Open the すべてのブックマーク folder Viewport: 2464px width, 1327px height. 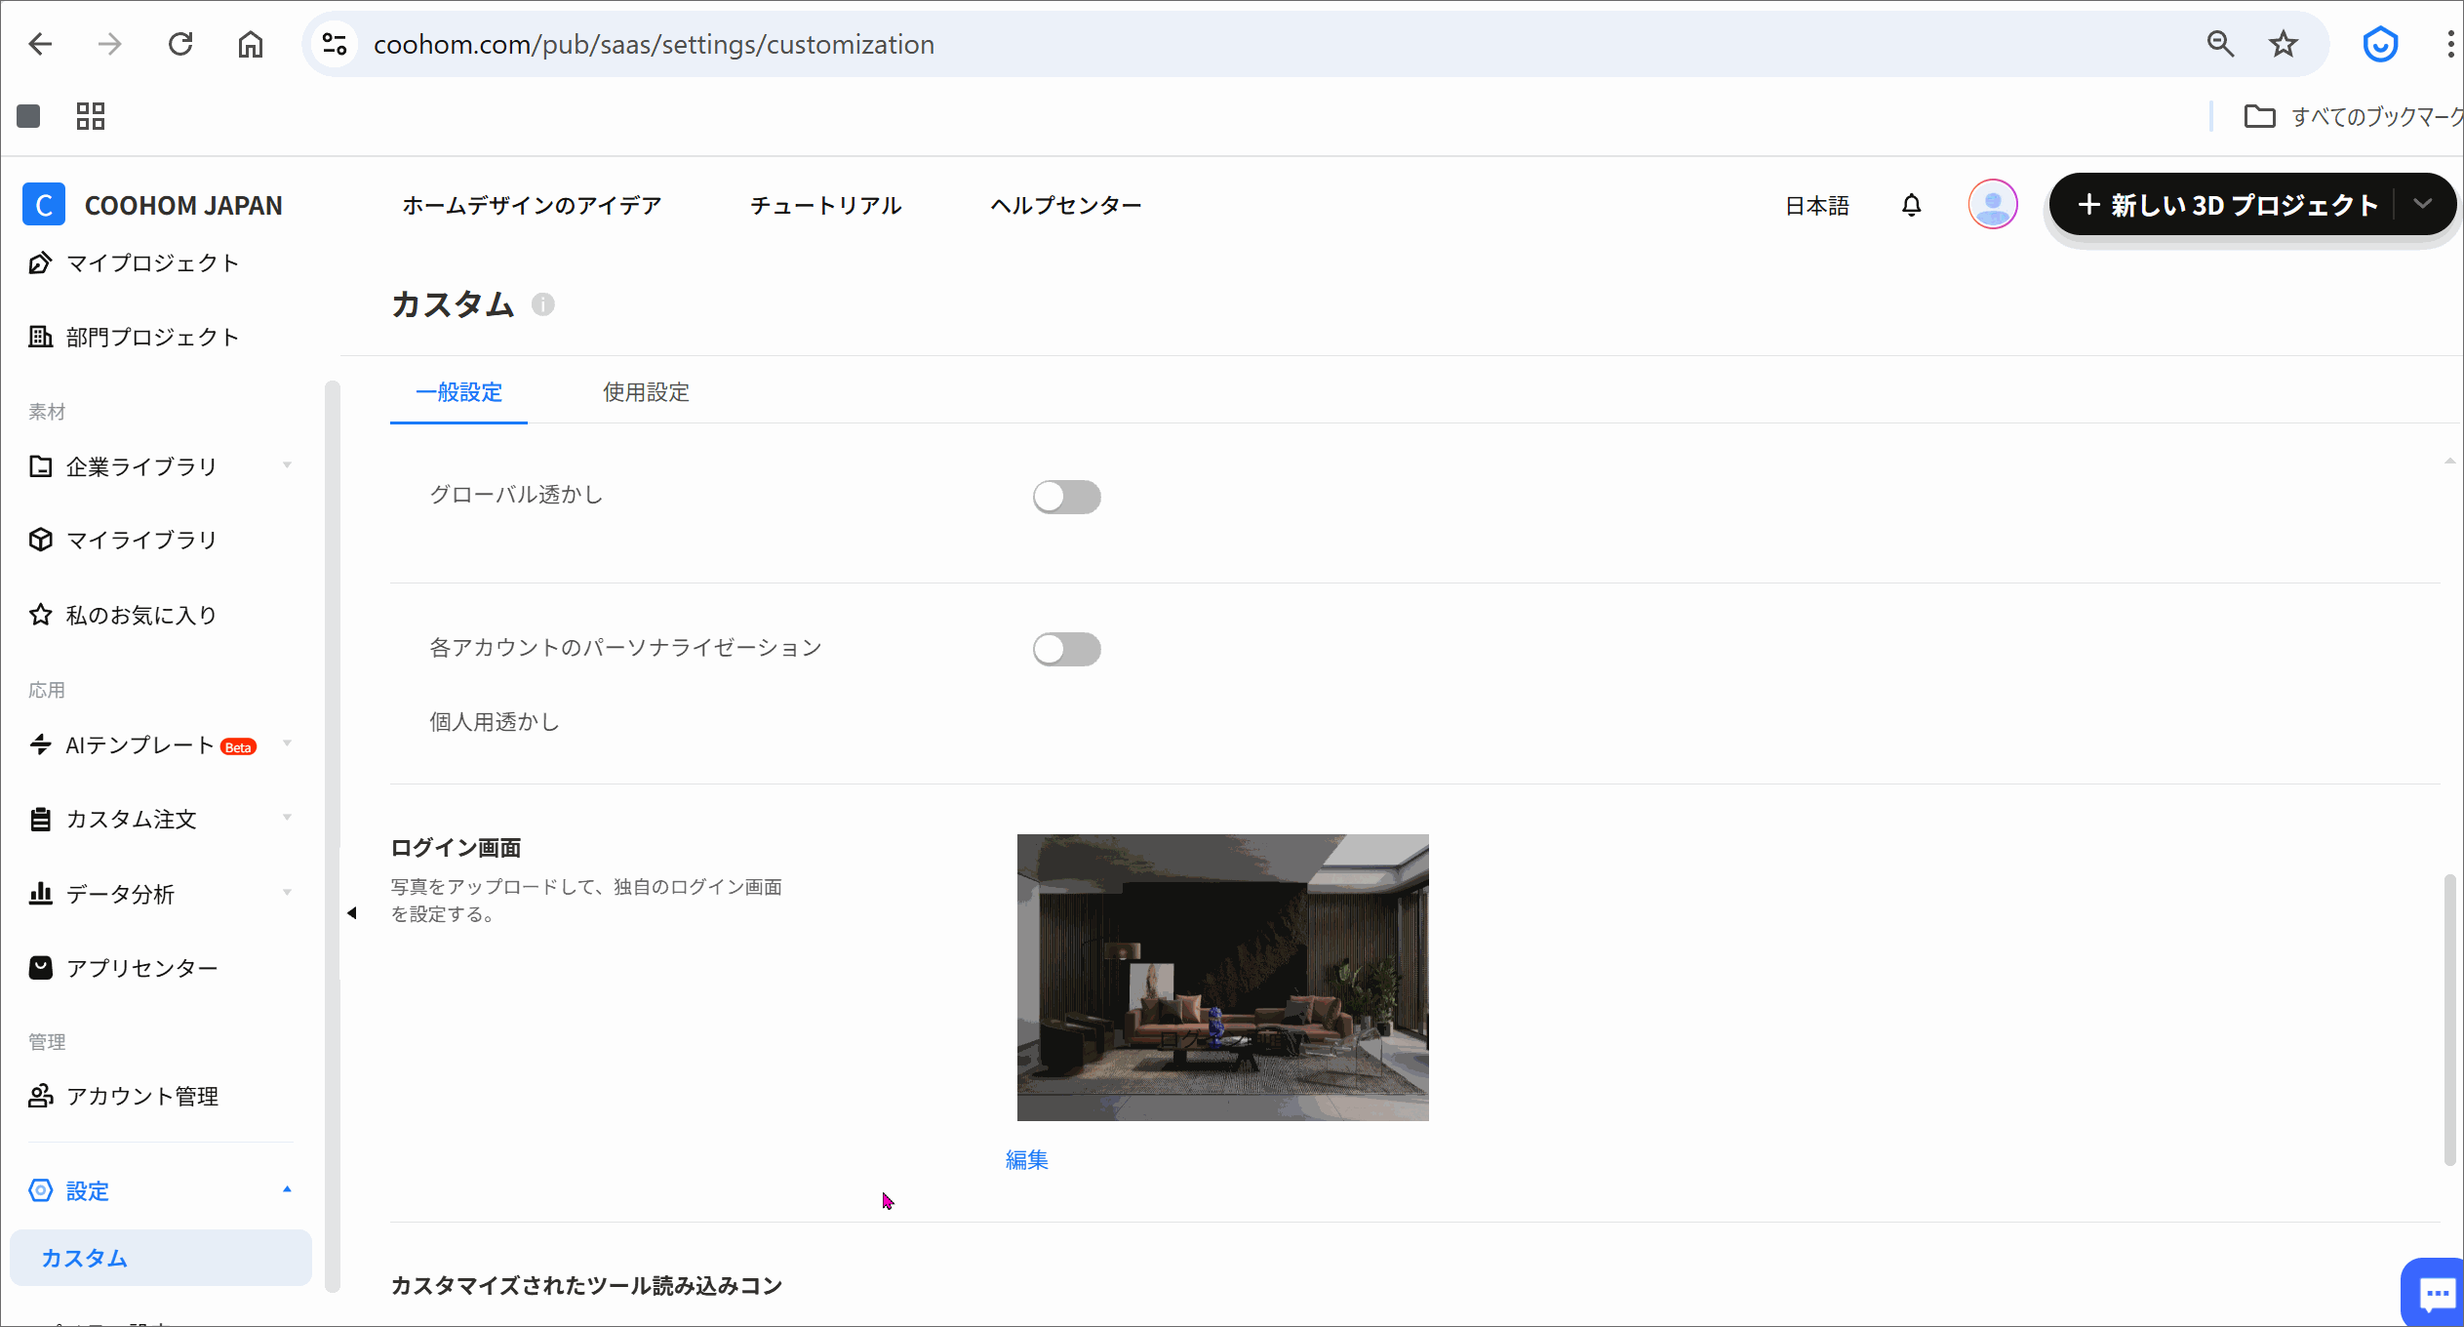(x=2353, y=116)
